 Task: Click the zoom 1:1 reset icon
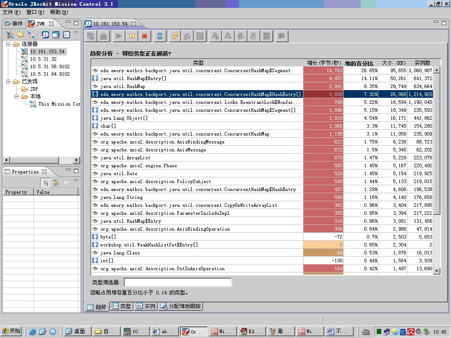(254, 36)
